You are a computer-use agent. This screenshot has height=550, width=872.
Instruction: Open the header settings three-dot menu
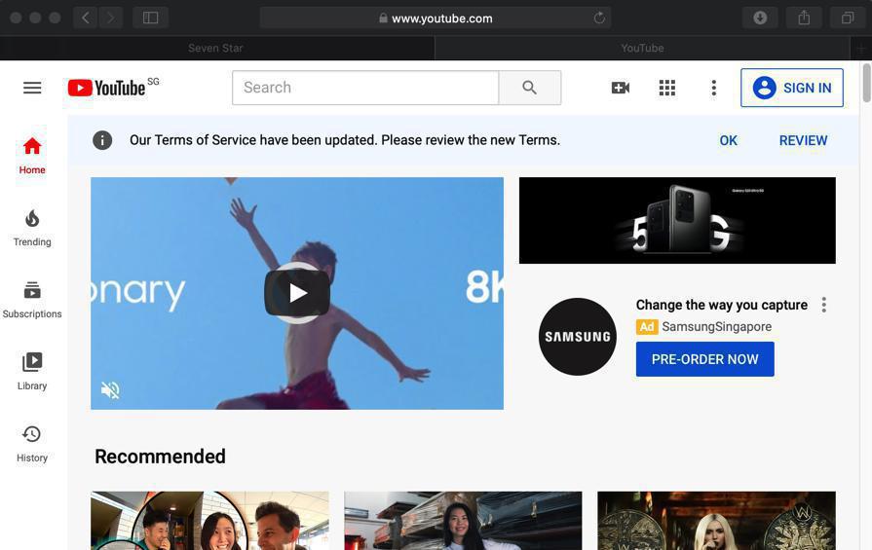tap(713, 88)
